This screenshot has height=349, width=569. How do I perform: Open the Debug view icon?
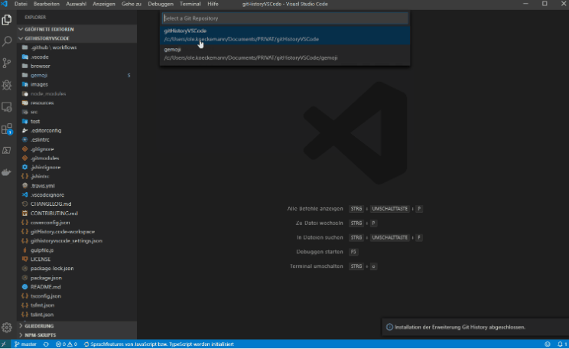tap(7, 85)
